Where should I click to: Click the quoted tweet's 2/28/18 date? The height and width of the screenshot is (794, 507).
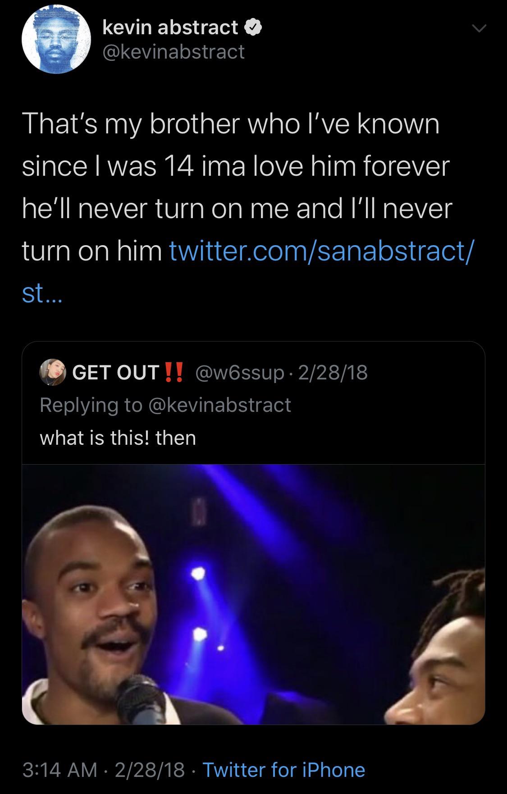point(333,373)
